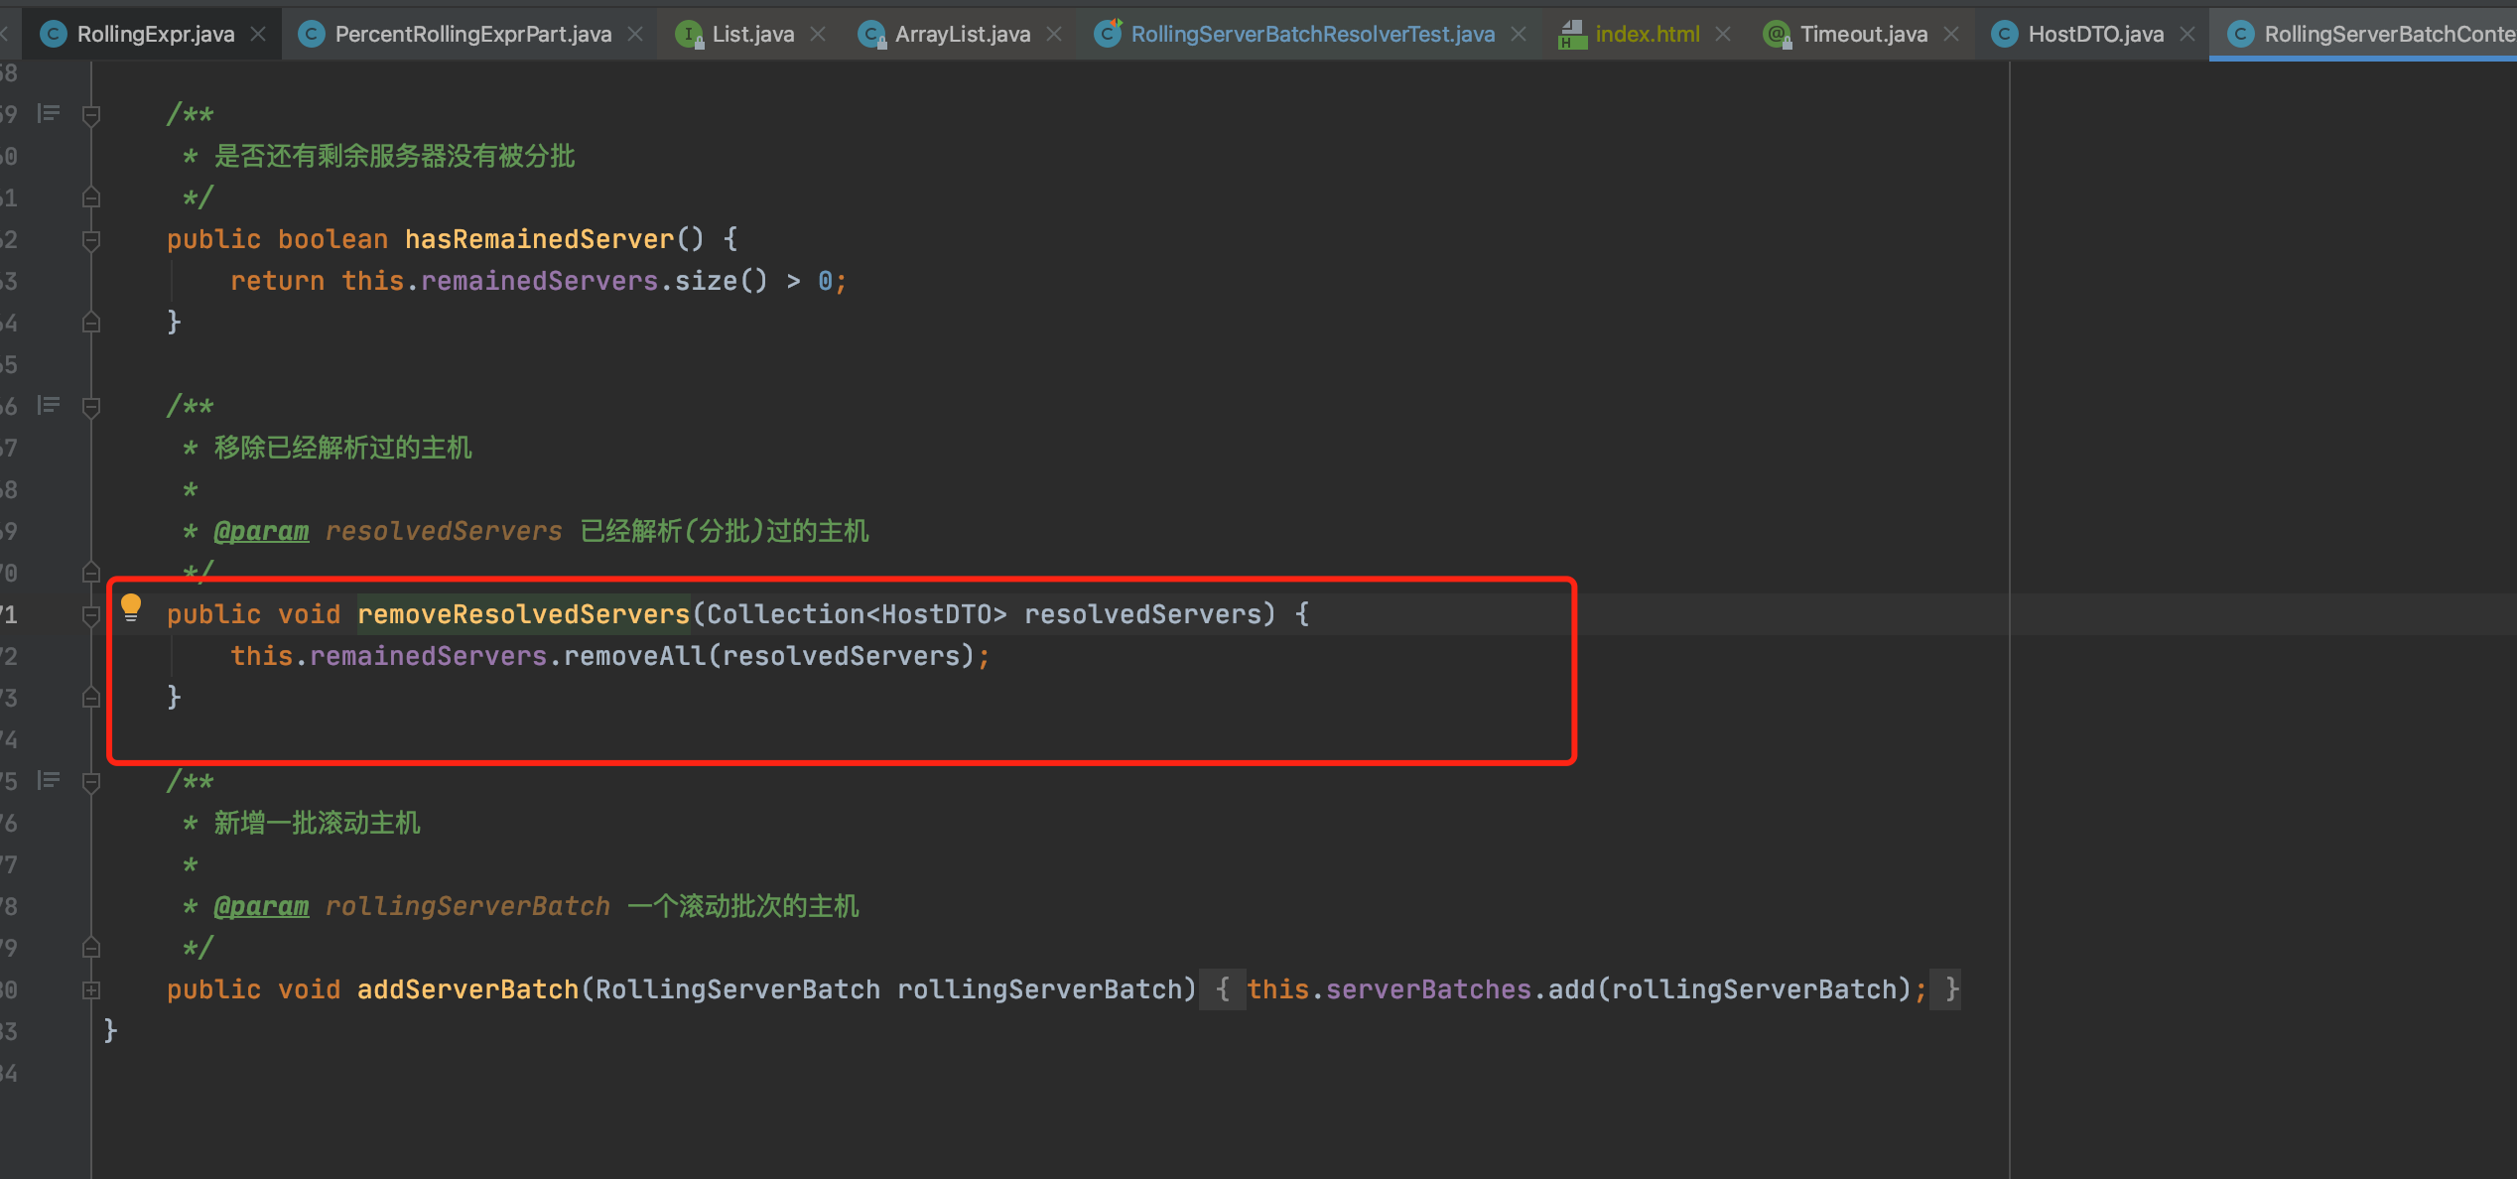Click the folded closing brace after add(rollingServerBatch)
Screen dimensions: 2517x1179
[x=1951, y=989]
